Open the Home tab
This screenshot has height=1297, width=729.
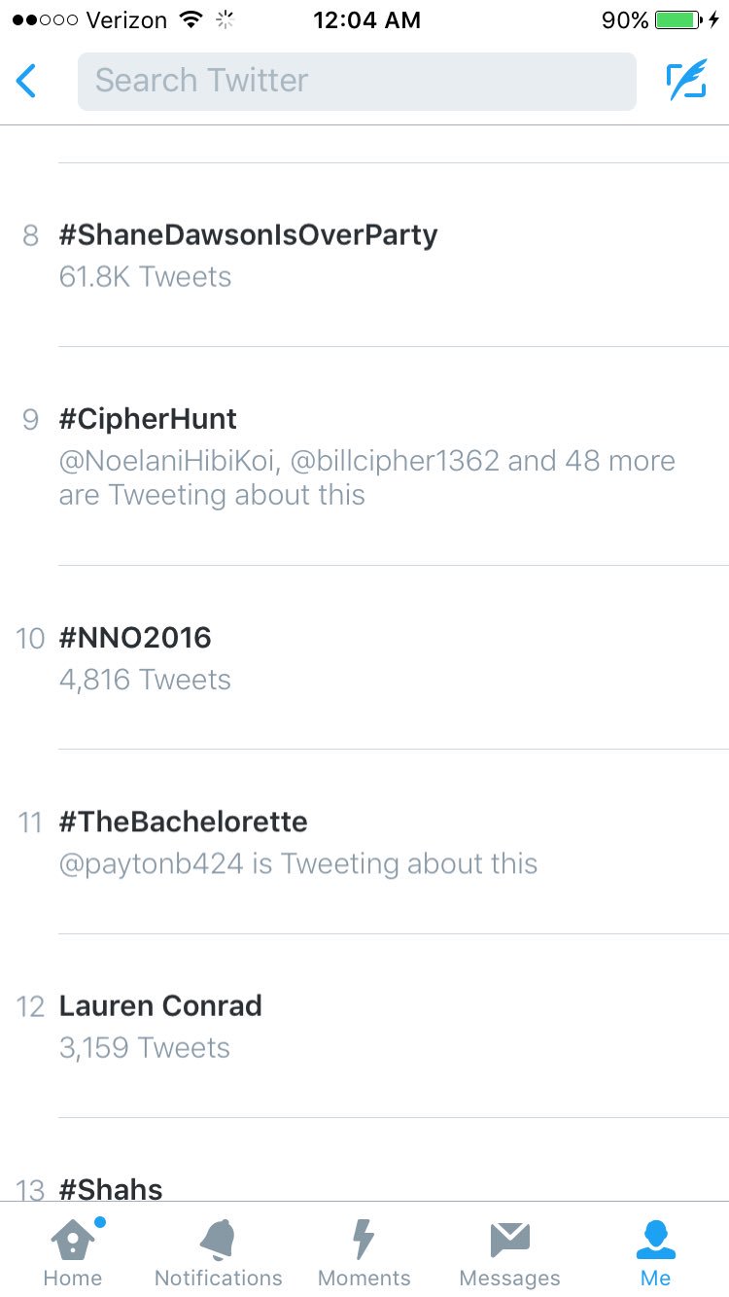point(73,1253)
